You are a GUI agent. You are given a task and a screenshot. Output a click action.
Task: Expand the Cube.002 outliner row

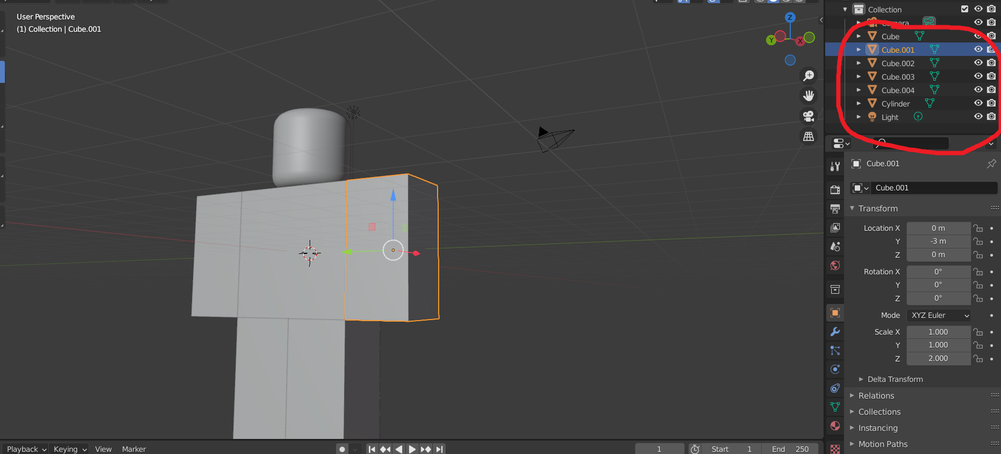[859, 63]
